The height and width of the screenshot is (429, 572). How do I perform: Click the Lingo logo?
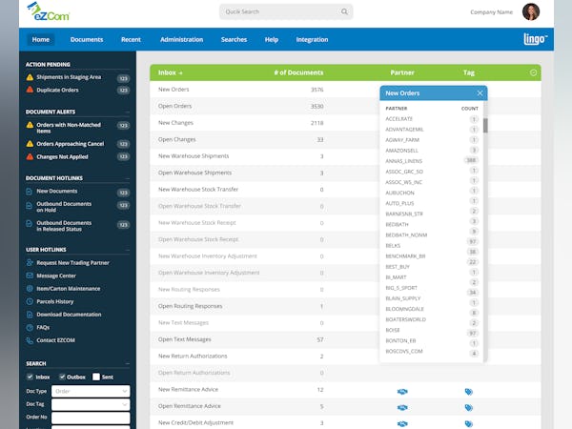535,39
